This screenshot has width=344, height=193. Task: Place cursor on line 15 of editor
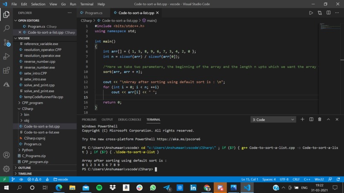206,97
